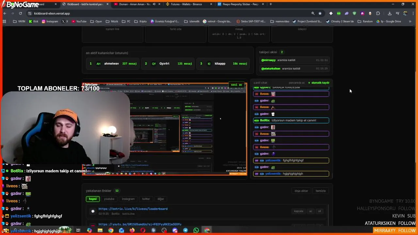
Task: Open the Oyun bookmark folder
Action: pos(96,22)
